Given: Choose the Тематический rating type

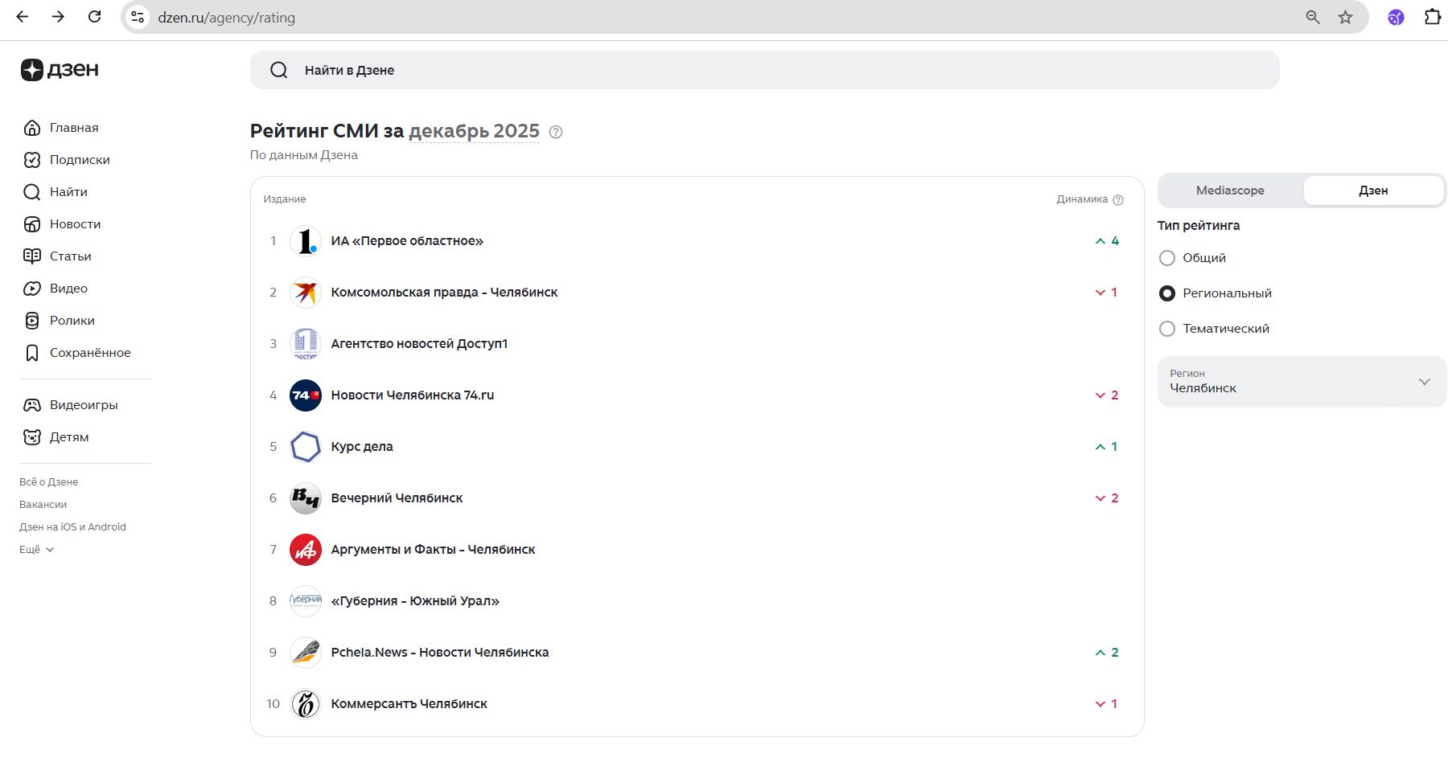Looking at the screenshot, I should 1166,329.
